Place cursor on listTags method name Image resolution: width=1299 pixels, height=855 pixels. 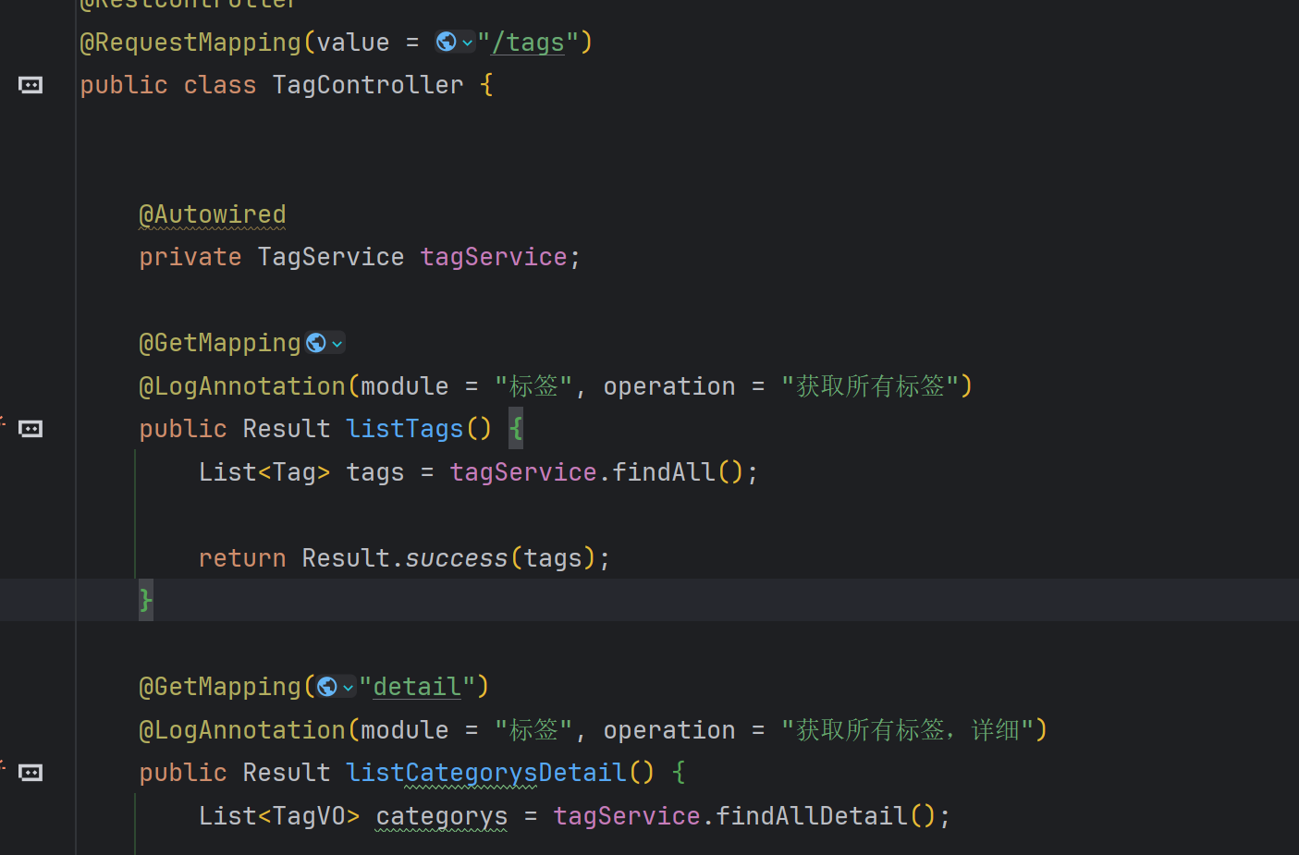click(404, 429)
